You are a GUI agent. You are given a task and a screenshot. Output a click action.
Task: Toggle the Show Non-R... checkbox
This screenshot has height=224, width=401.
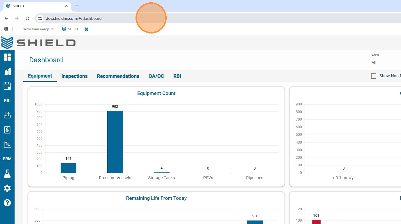(x=374, y=76)
